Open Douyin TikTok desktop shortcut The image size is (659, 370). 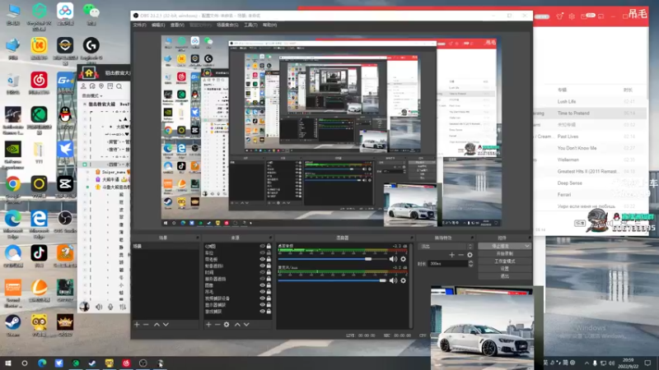(39, 257)
